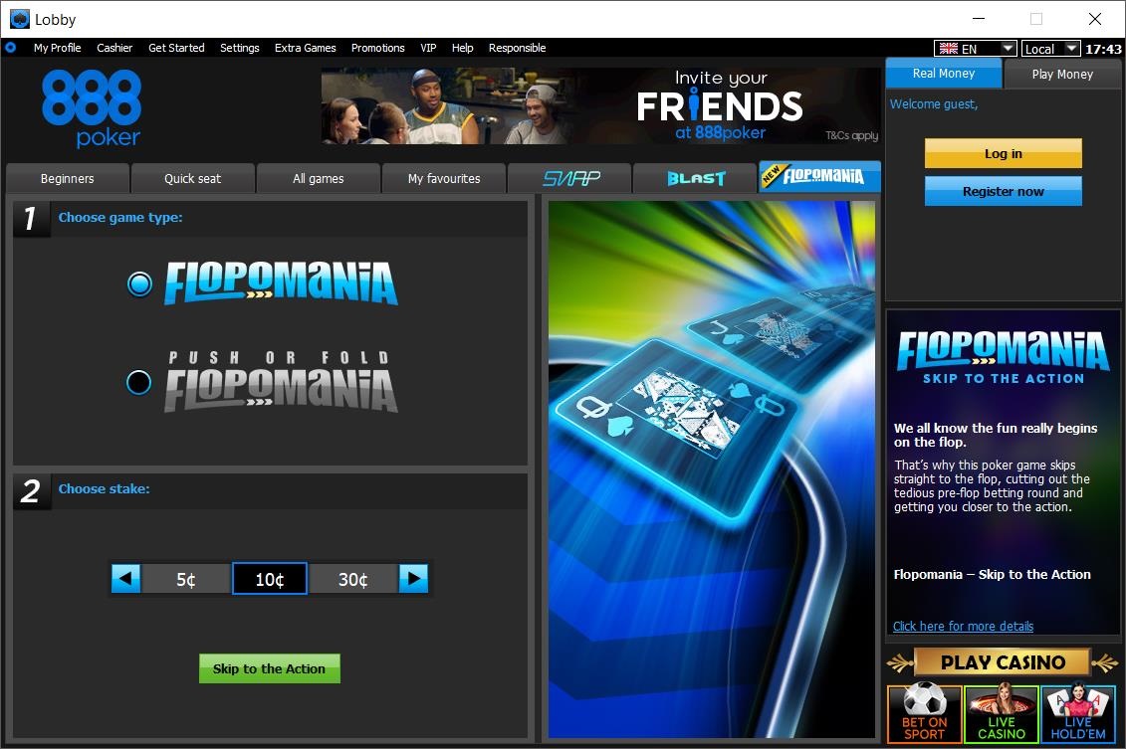Open Click here for more details link

tap(963, 627)
